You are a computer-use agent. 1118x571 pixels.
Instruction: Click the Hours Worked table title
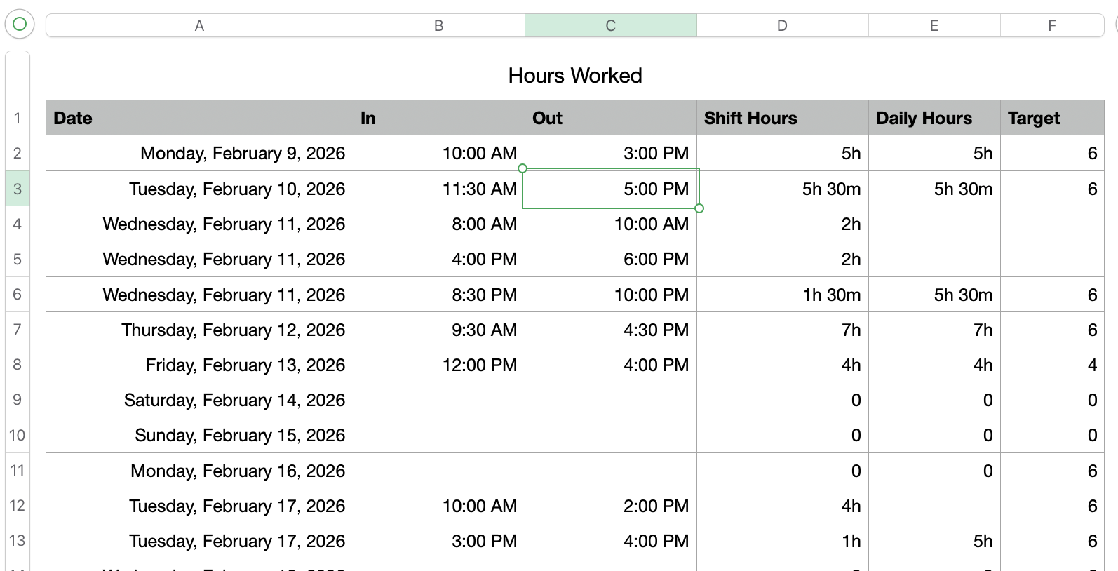(x=575, y=76)
